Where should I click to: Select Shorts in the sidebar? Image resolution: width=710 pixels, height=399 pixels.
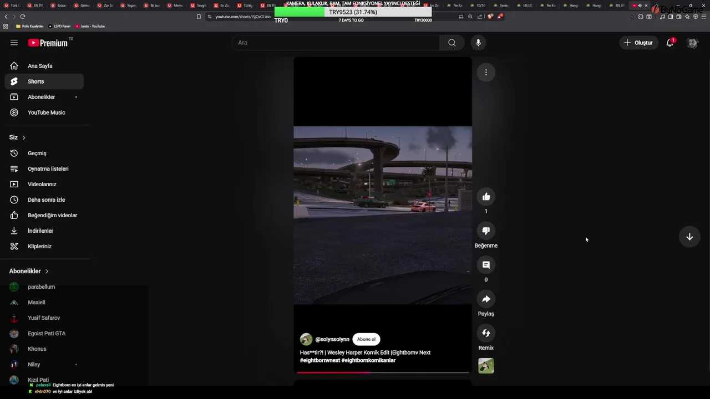[44, 81]
